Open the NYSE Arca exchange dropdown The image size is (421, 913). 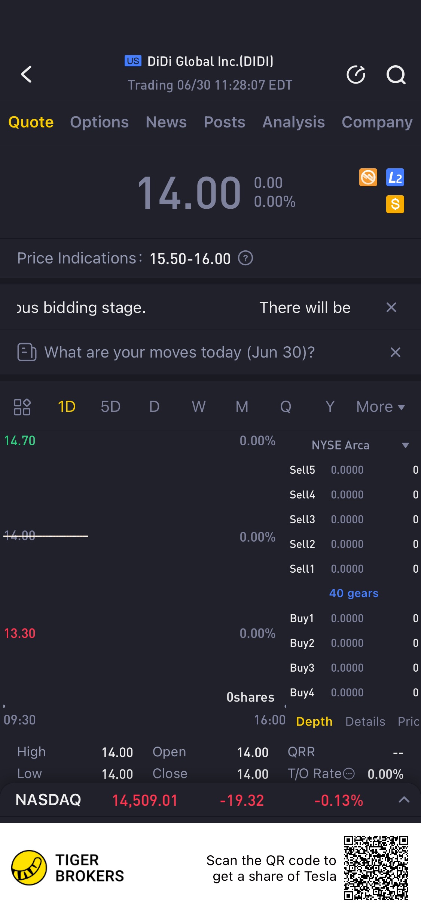[405, 445]
